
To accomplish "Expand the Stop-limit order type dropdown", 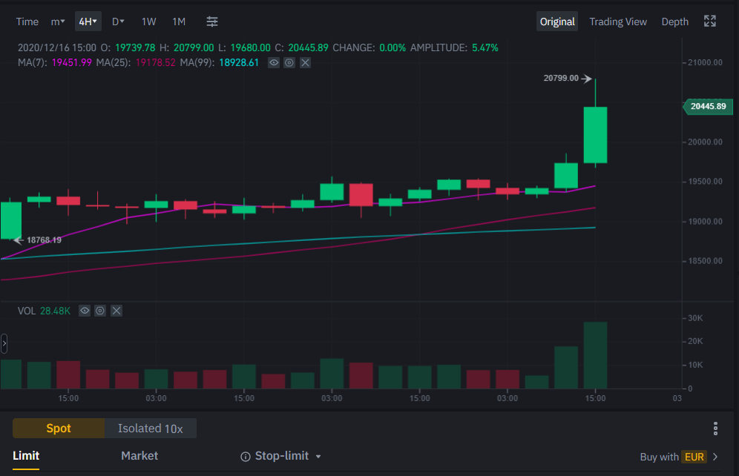I will (x=318, y=457).
